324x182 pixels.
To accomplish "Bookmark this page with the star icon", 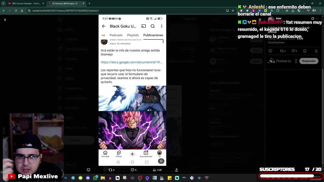I will point(233,11).
